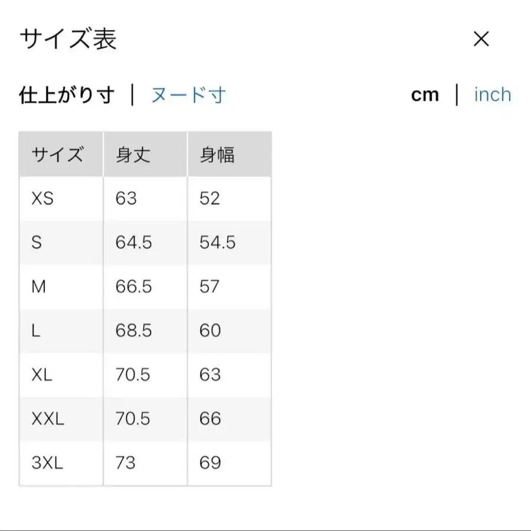Select the 仕上がり寸 measurement tab
Screen dimensions: 531x531
click(x=67, y=94)
